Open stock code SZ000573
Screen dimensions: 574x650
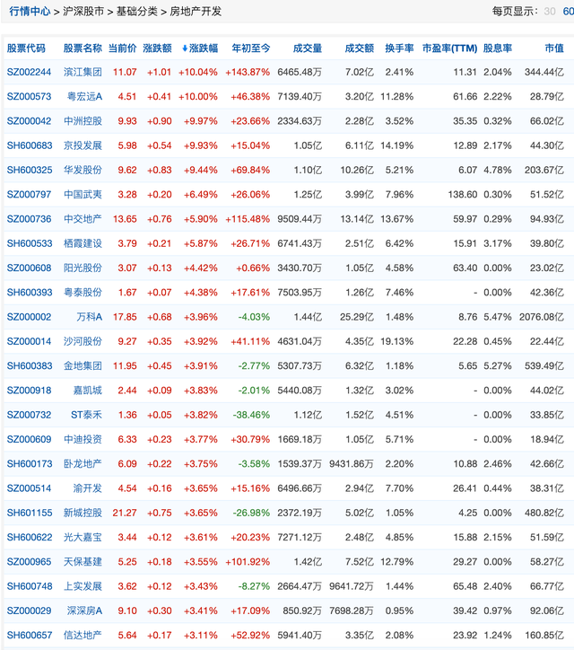[x=29, y=97]
